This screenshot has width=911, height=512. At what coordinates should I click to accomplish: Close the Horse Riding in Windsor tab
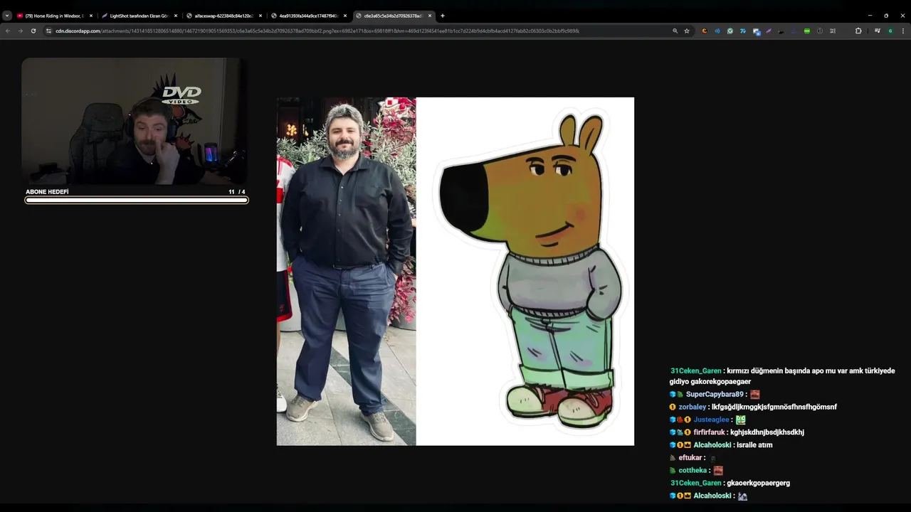[91, 16]
